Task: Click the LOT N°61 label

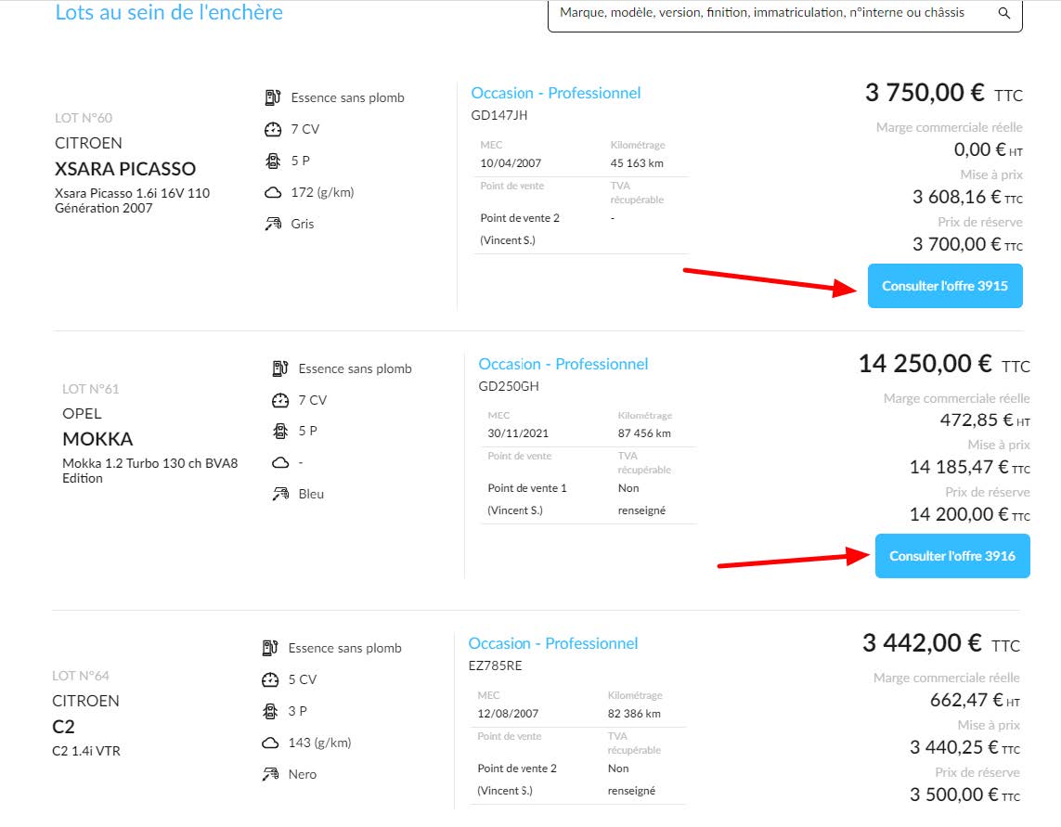Action: (91, 389)
